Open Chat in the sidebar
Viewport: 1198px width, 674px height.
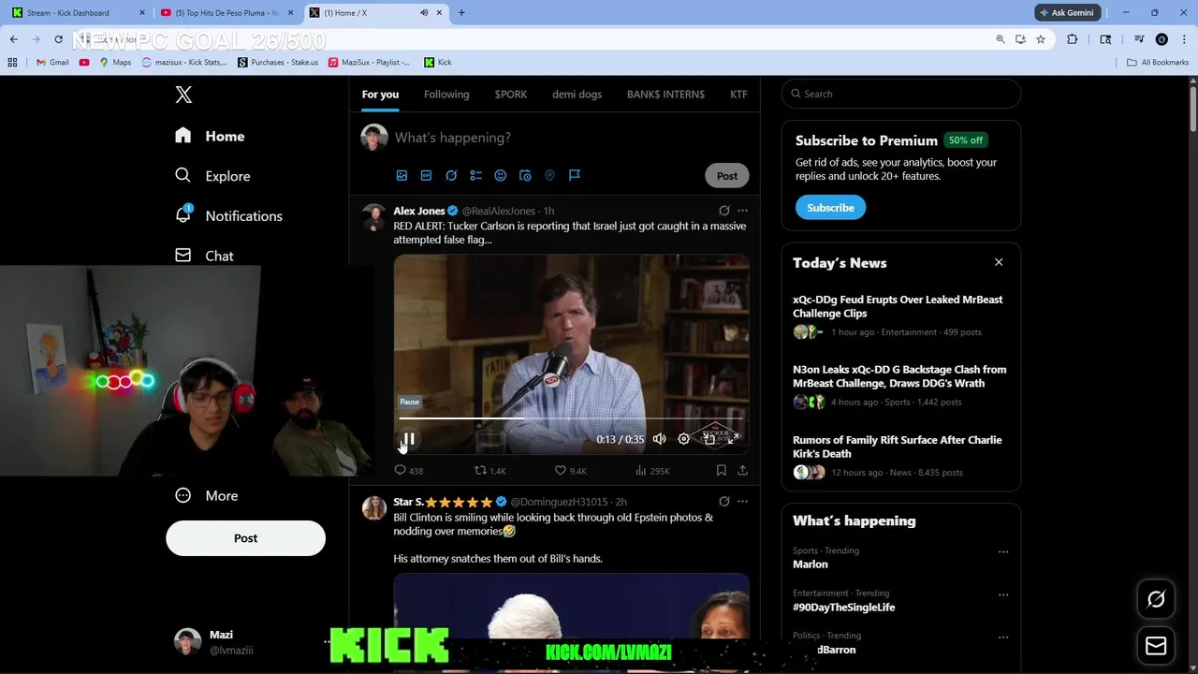click(x=204, y=256)
